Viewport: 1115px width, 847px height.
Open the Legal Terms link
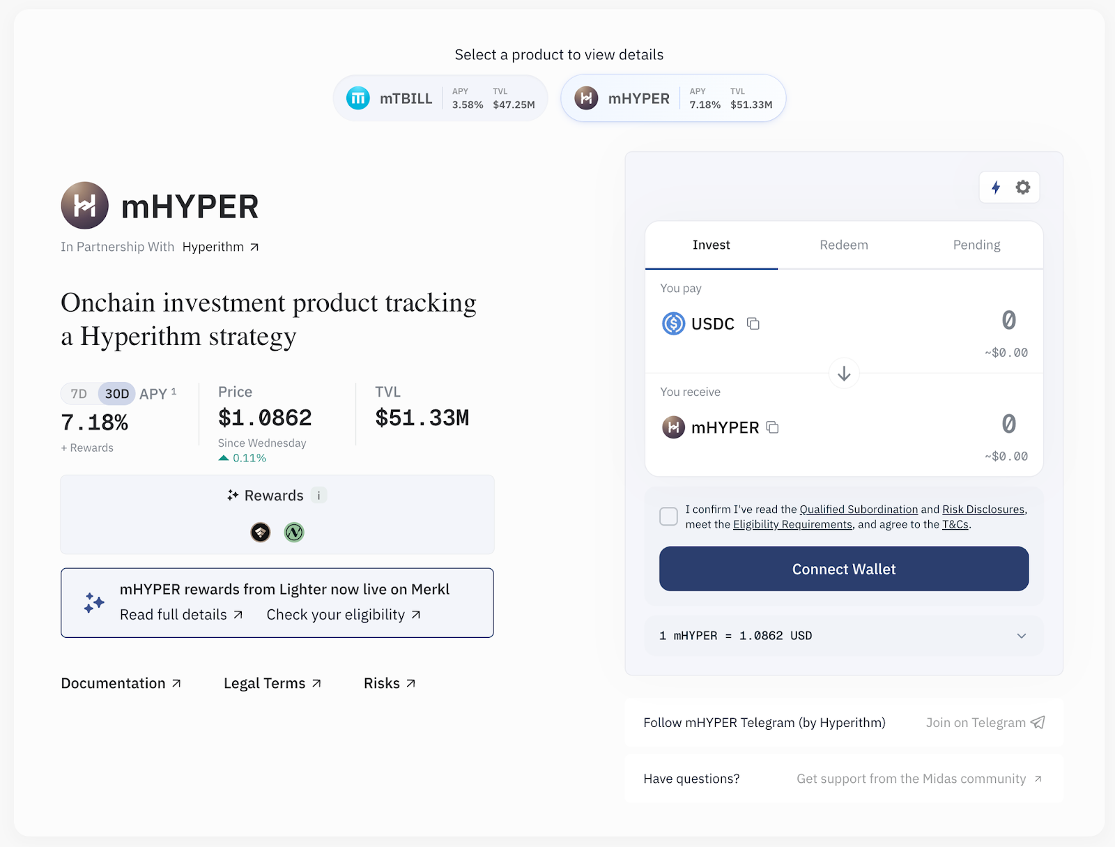[272, 683]
